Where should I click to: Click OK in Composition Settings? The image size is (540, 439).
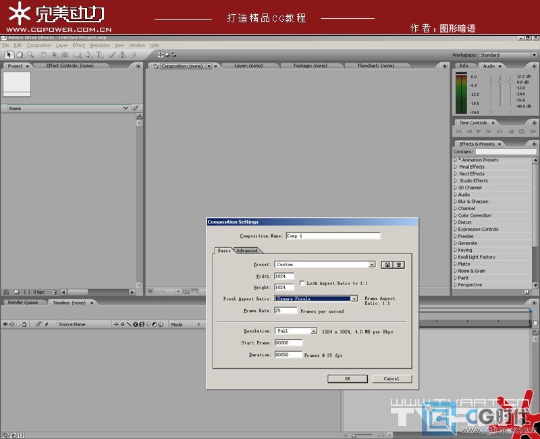(348, 379)
